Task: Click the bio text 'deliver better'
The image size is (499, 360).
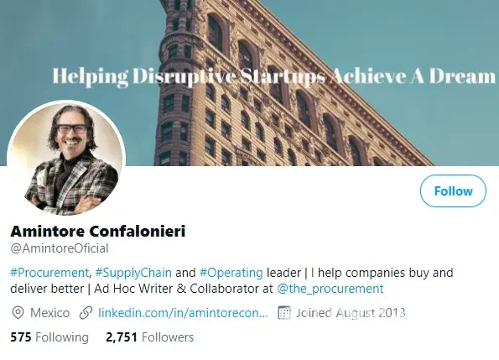Action: point(47,289)
